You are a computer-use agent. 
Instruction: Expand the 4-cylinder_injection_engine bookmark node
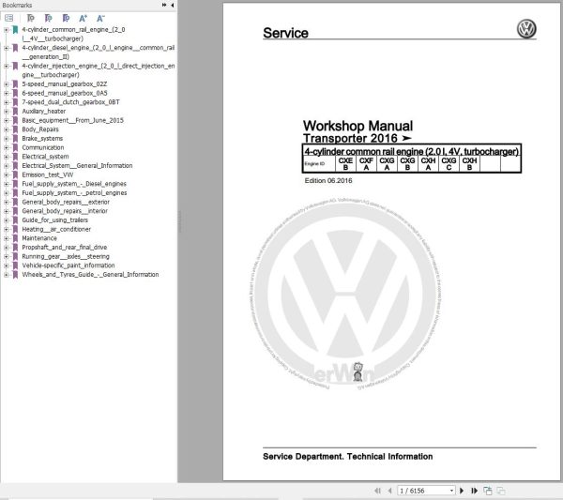pyautogui.click(x=6, y=66)
